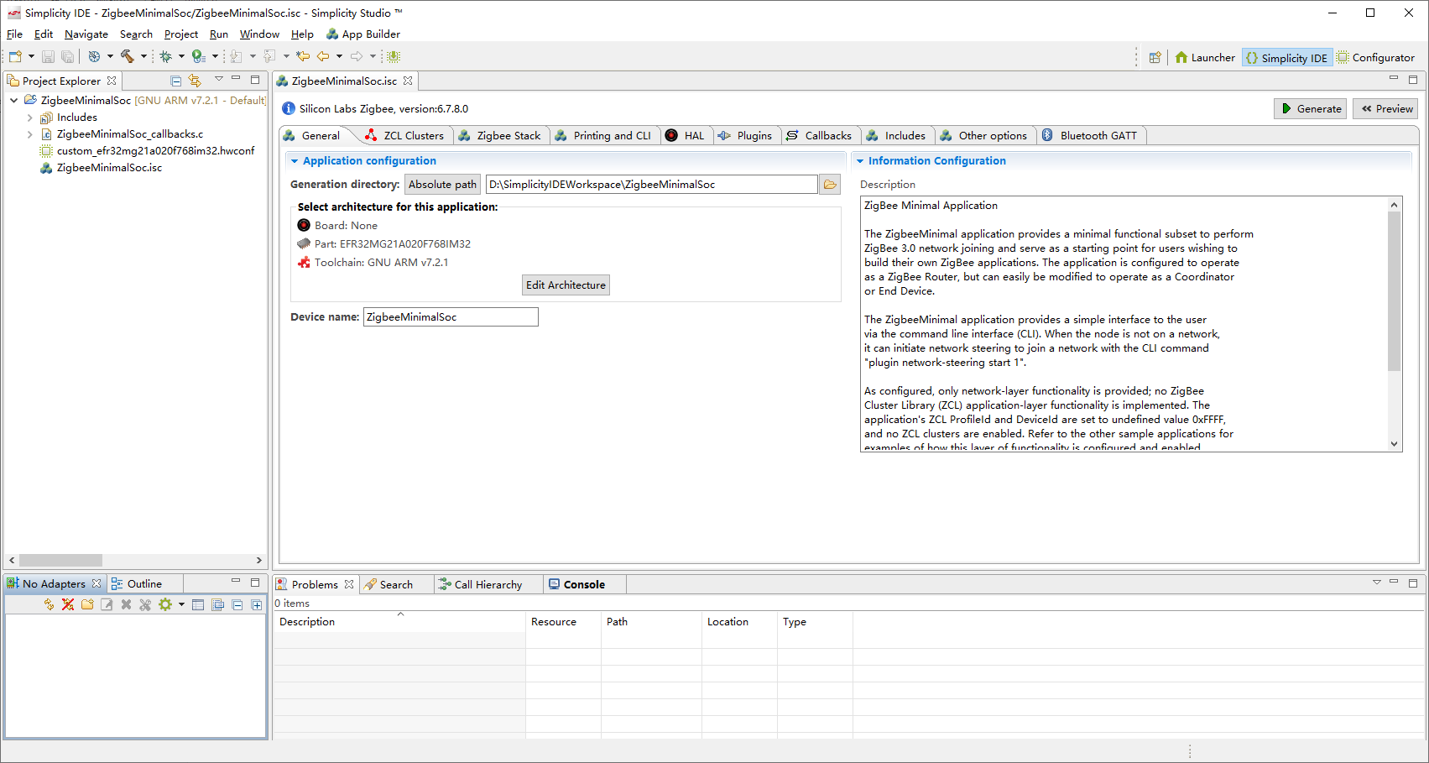Switch to the Plugins tab
Screen dimensions: 1429x763
coord(745,136)
